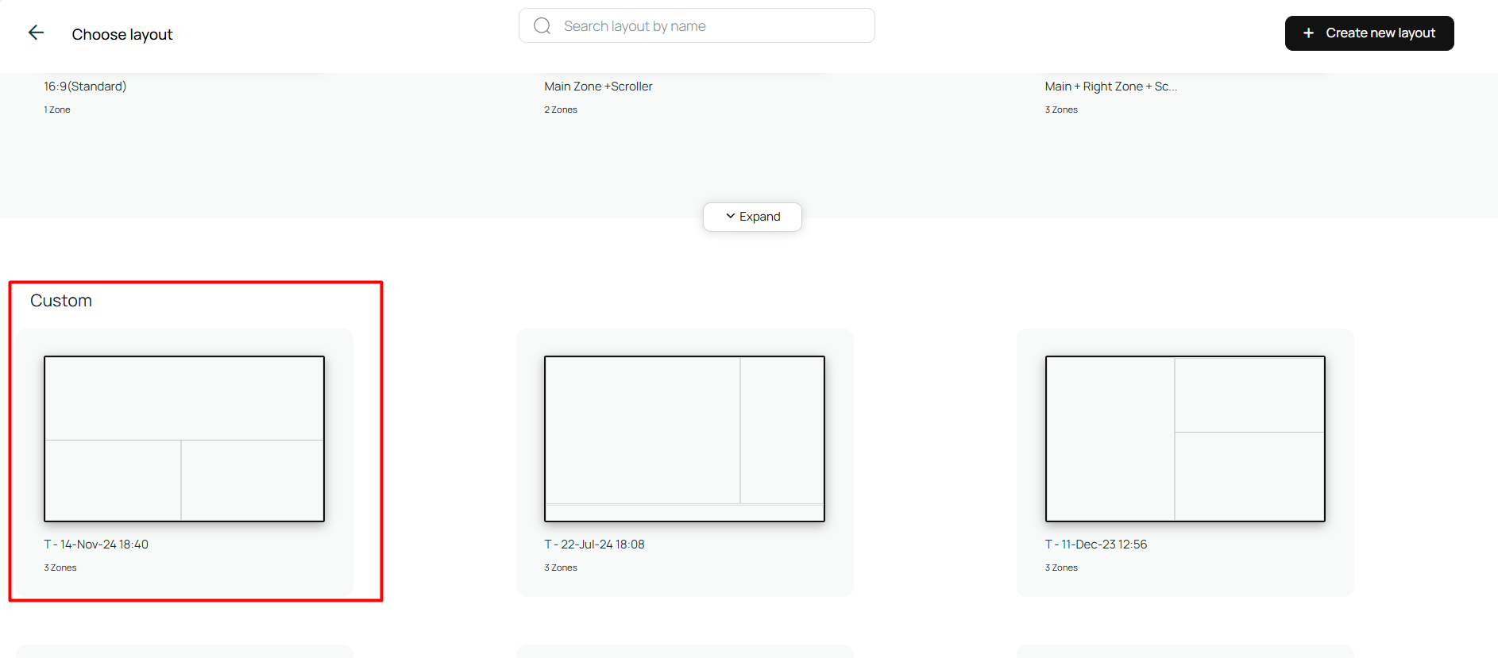This screenshot has width=1498, height=658.
Task: Choose the 16:9(Standard) layout
Action: click(85, 87)
